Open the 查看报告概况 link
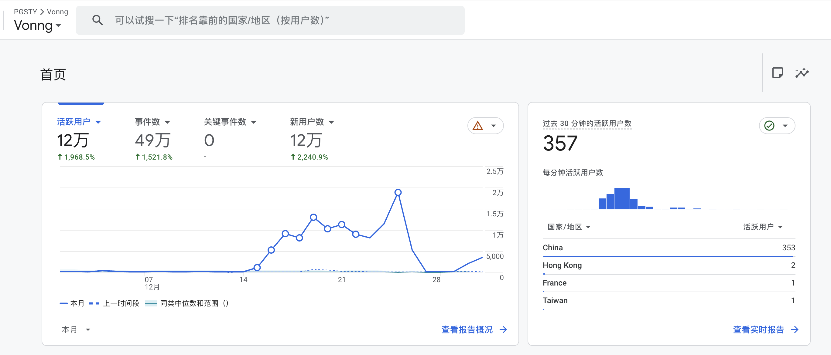The width and height of the screenshot is (831, 355). coord(467,330)
